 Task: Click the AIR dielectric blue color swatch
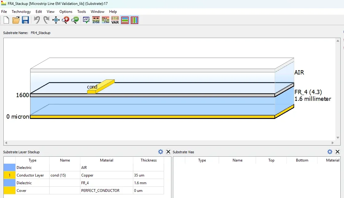point(10,167)
